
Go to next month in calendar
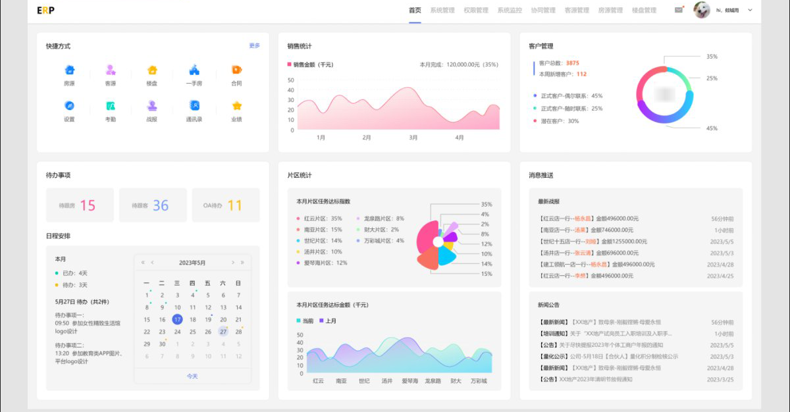233,263
